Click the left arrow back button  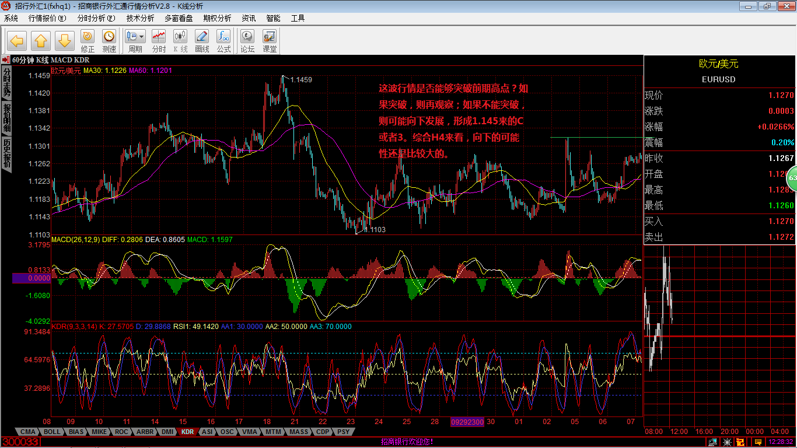click(18, 41)
